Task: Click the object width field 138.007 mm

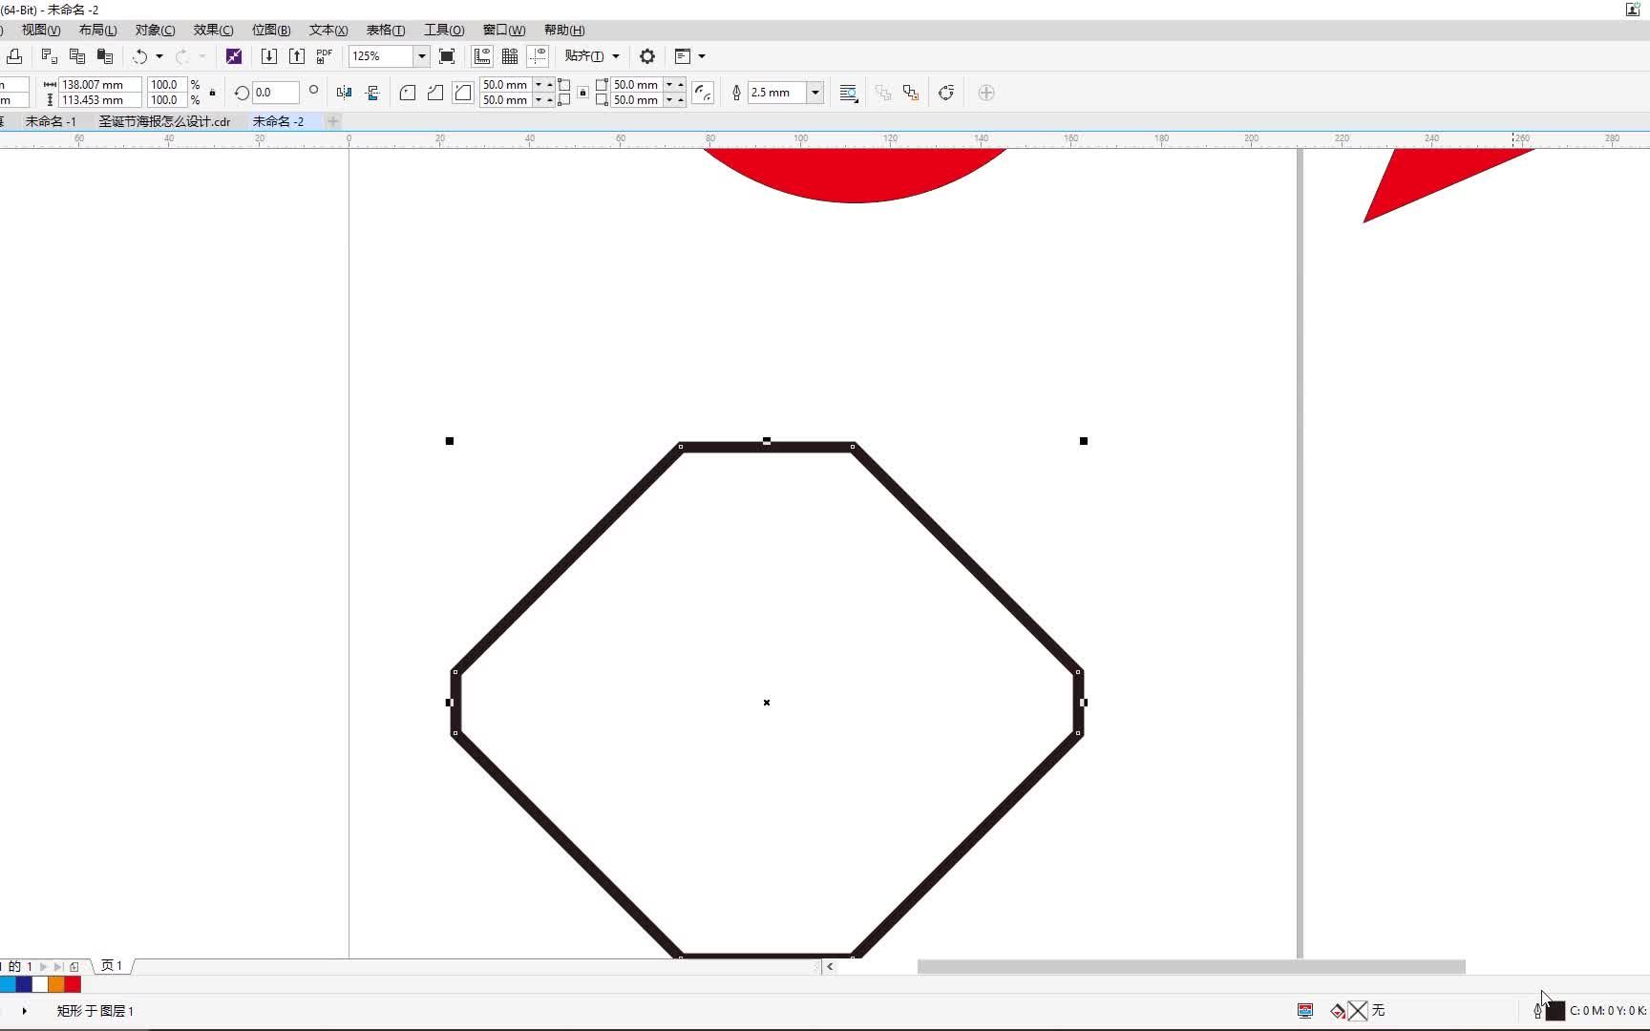Action: (100, 85)
